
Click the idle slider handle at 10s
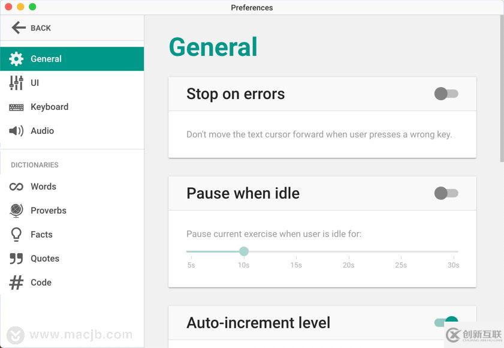pyautogui.click(x=244, y=251)
